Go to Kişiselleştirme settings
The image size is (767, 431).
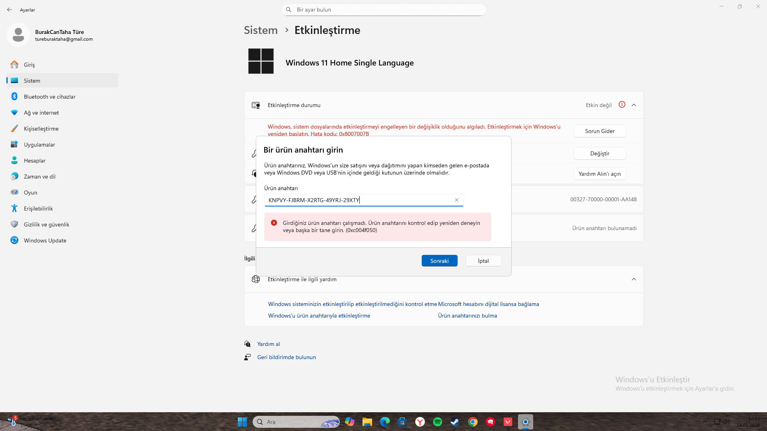62,128
